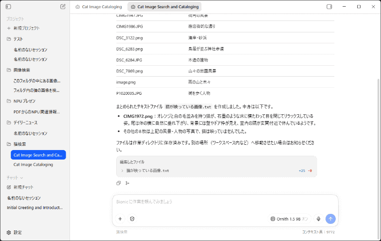Send message with blue arrow button

point(331,219)
